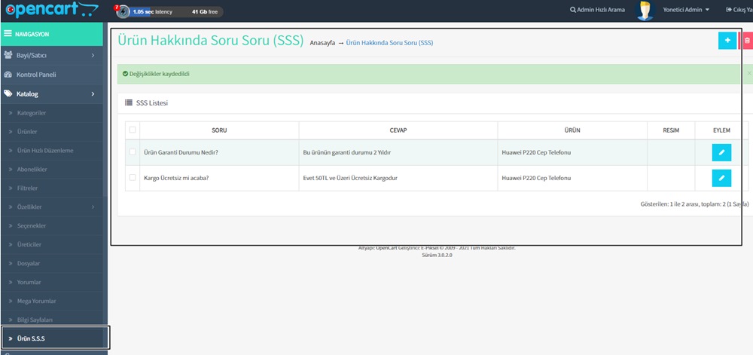The height and width of the screenshot is (355, 753).
Task: Toggle the NAVIGASYON hamburger menu
Action: (8, 34)
